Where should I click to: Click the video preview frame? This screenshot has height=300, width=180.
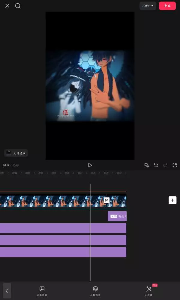pos(90,86)
